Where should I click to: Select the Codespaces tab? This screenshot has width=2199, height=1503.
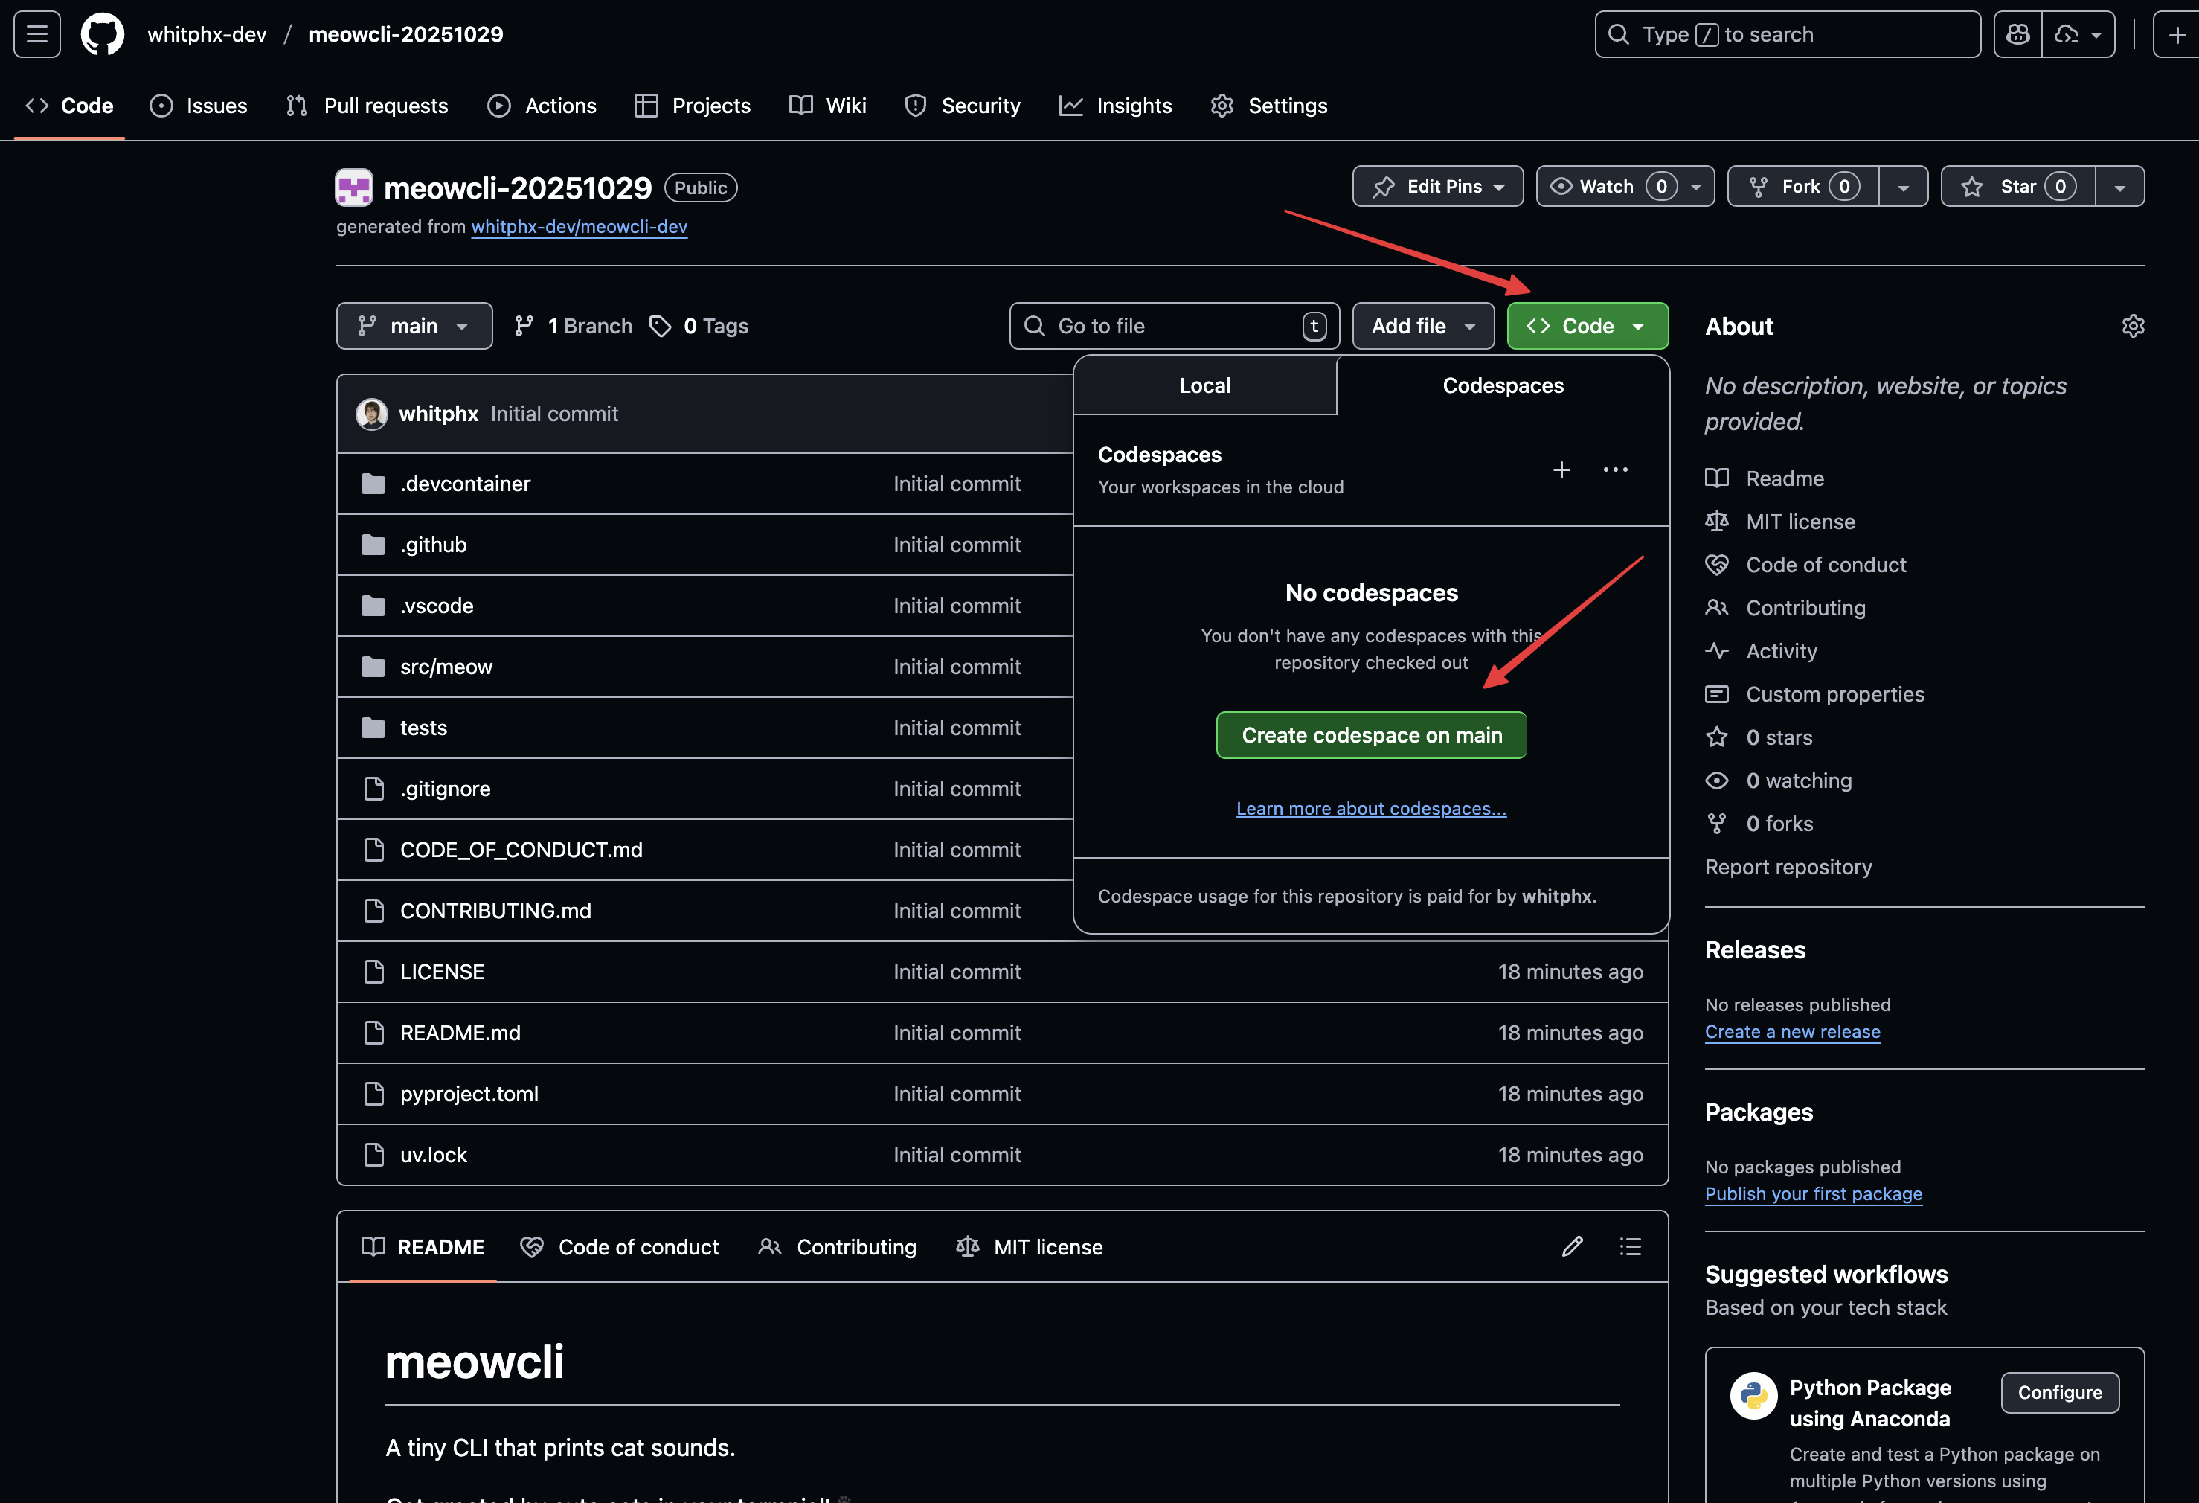point(1503,385)
